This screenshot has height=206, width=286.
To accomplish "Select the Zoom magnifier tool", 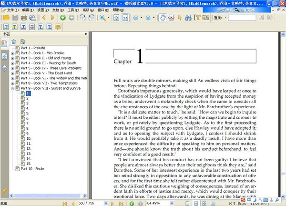I will point(102,18).
